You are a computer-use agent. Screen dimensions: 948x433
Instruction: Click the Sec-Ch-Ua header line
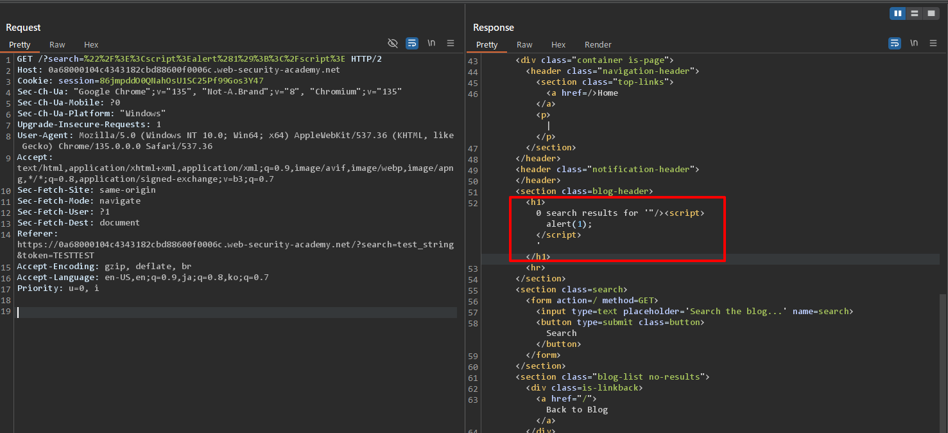tap(209, 92)
